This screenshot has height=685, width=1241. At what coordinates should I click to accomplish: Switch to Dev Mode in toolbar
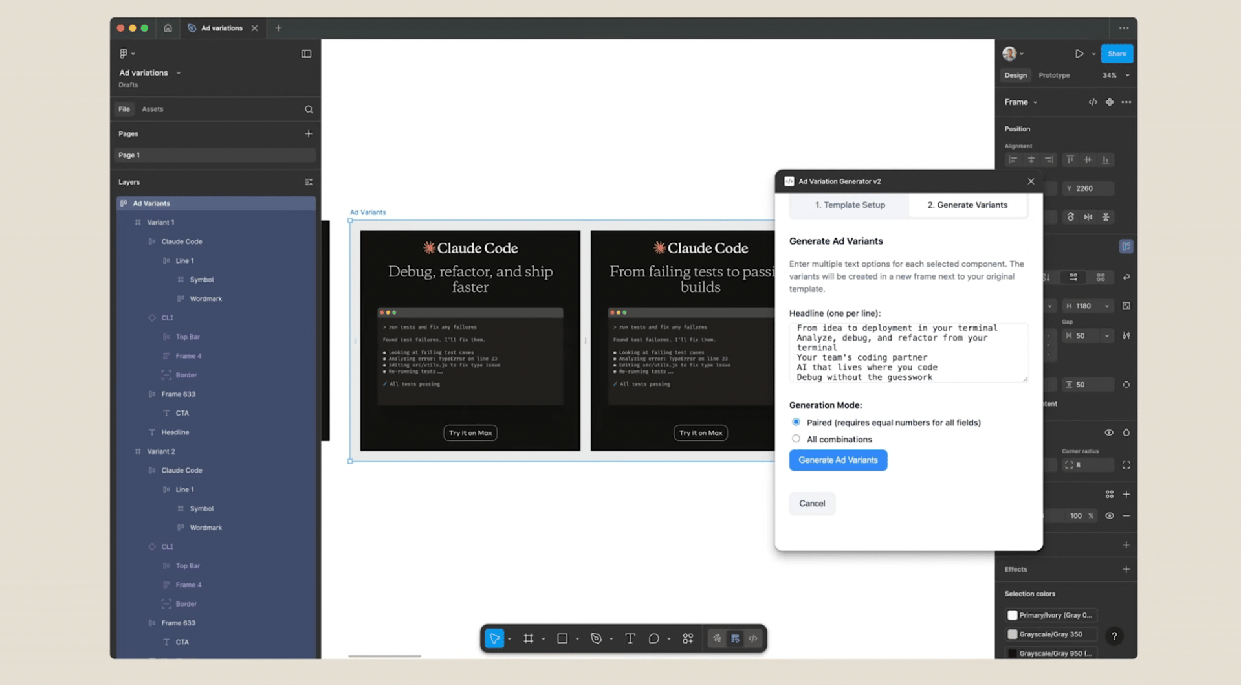pos(753,638)
